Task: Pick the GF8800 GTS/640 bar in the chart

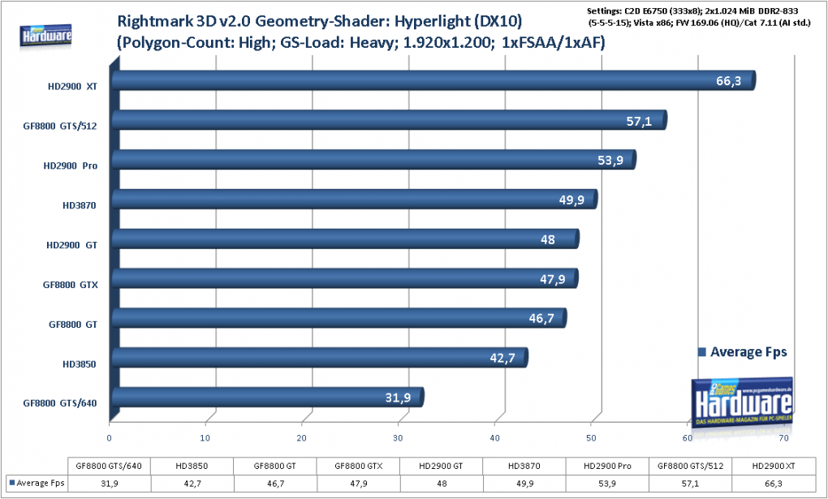Action: [268, 398]
